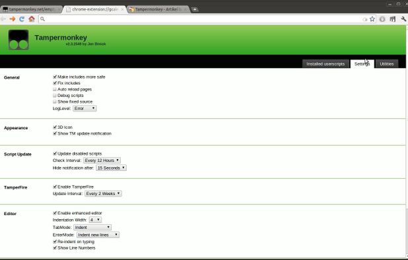Open a new browser tab
The image size is (408, 260).
coord(195,9)
